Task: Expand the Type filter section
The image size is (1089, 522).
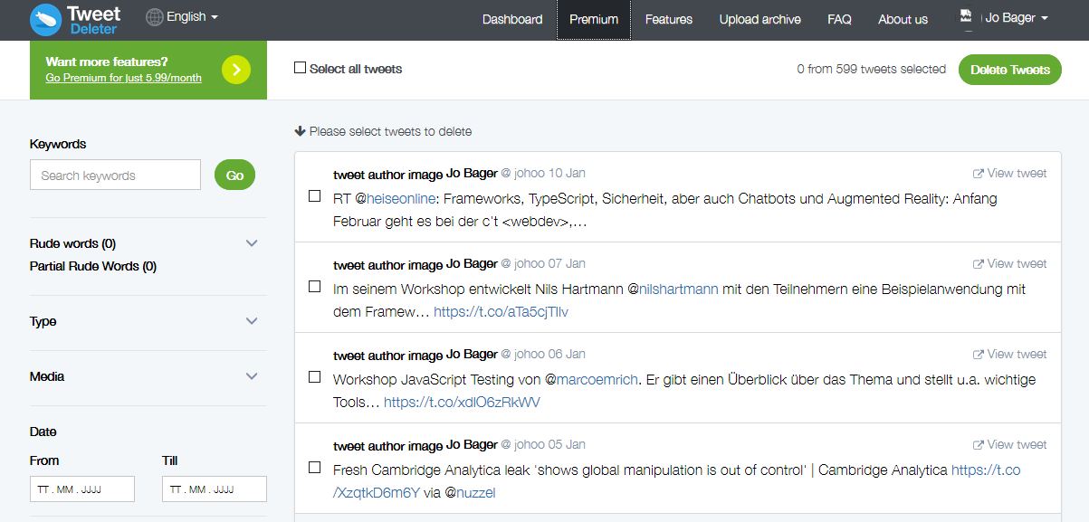Action: pyautogui.click(x=252, y=321)
